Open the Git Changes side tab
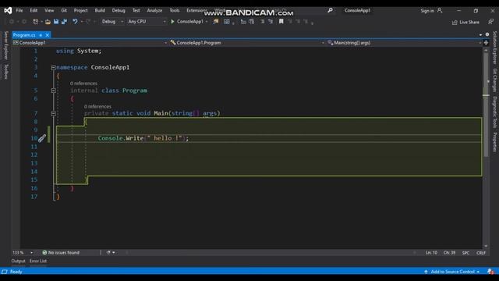499x281 pixels. 494,80
